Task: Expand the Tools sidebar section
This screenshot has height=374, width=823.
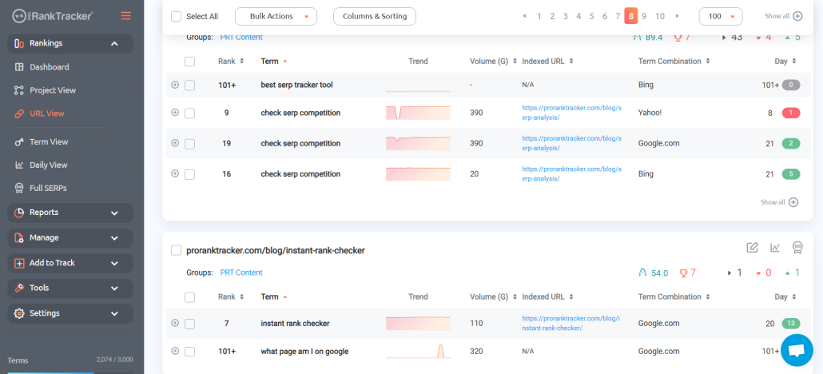Action: click(70, 288)
